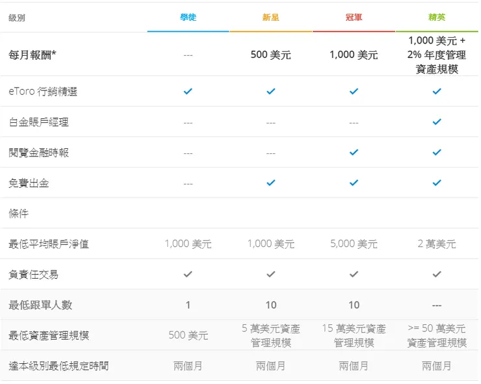Click minimum copiers value 10 under 新星
The height and width of the screenshot is (384, 481).
point(271,305)
